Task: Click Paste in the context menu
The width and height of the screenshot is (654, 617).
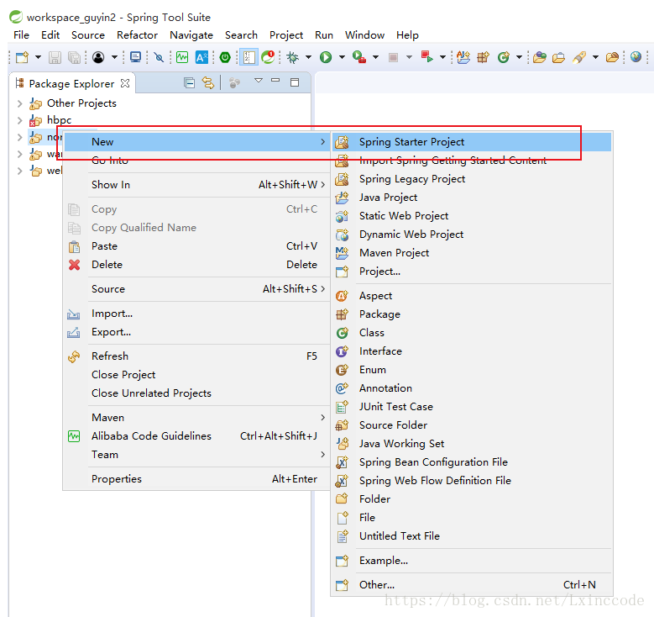Action: tap(196, 246)
